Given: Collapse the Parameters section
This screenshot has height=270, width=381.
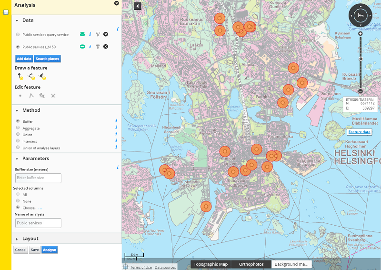Looking at the screenshot, I should click(x=18, y=159).
